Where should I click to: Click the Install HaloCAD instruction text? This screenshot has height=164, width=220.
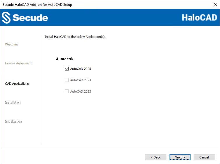coord(75,37)
